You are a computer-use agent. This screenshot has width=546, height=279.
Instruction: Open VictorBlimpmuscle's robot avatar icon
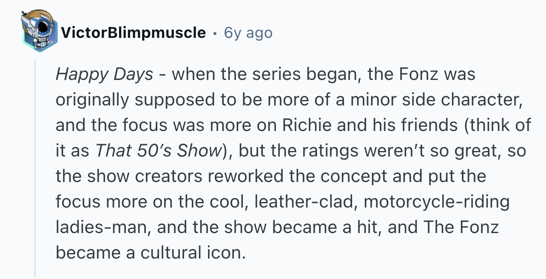[40, 31]
